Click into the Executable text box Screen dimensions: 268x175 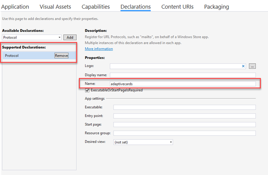184,107
